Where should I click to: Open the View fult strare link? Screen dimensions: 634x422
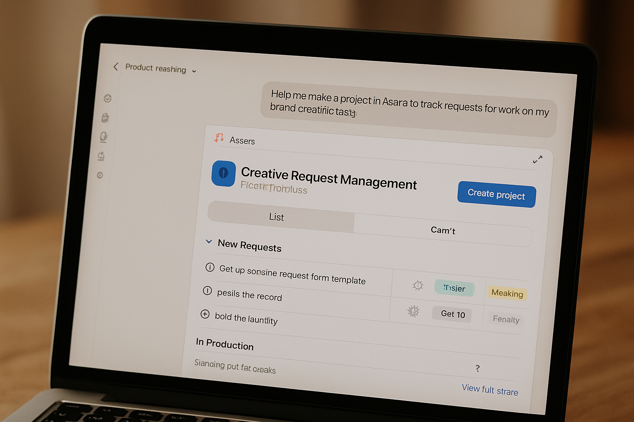pos(490,389)
